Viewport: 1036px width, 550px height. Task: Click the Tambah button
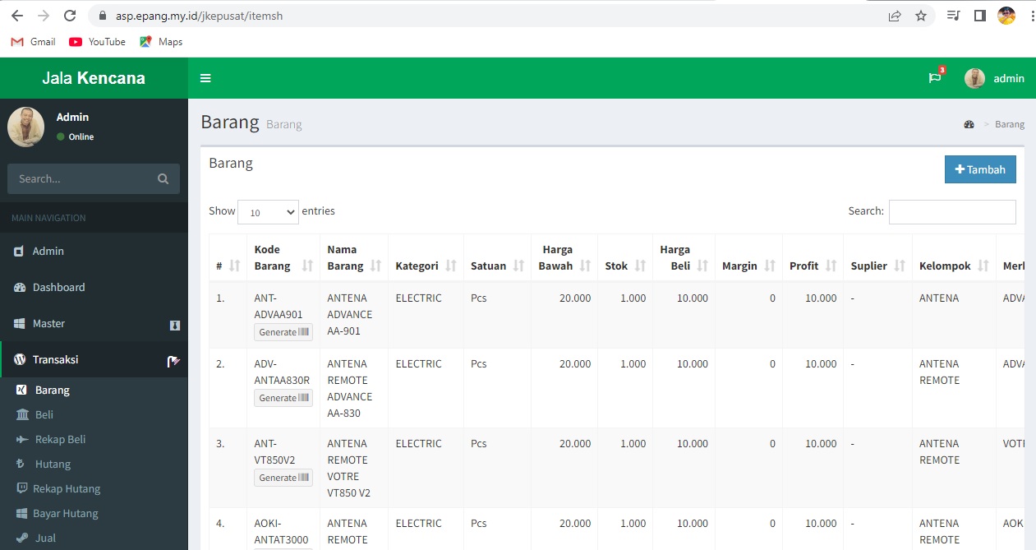pyautogui.click(x=980, y=169)
